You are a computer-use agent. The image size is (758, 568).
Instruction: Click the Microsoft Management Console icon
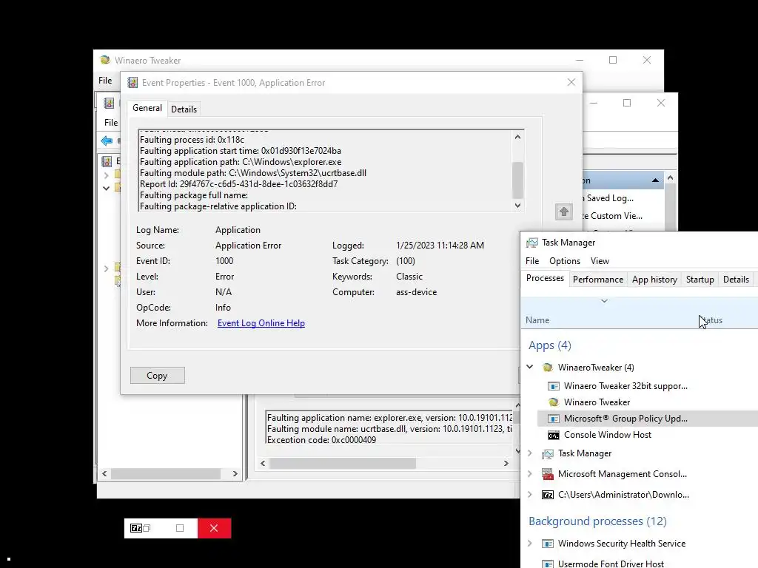[x=548, y=474]
